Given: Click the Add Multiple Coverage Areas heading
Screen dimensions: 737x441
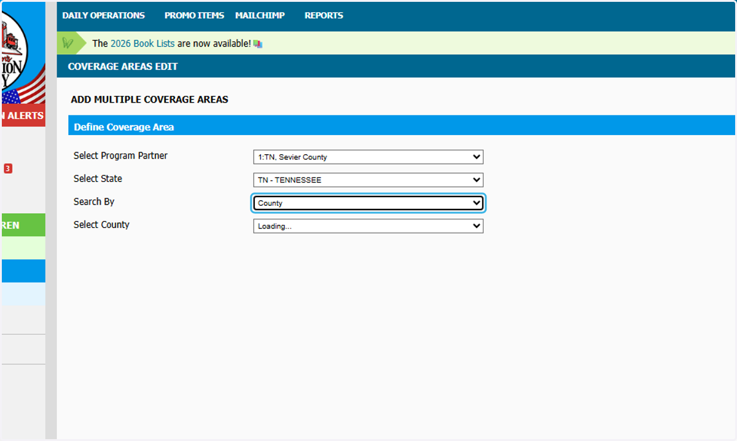Looking at the screenshot, I should 149,100.
